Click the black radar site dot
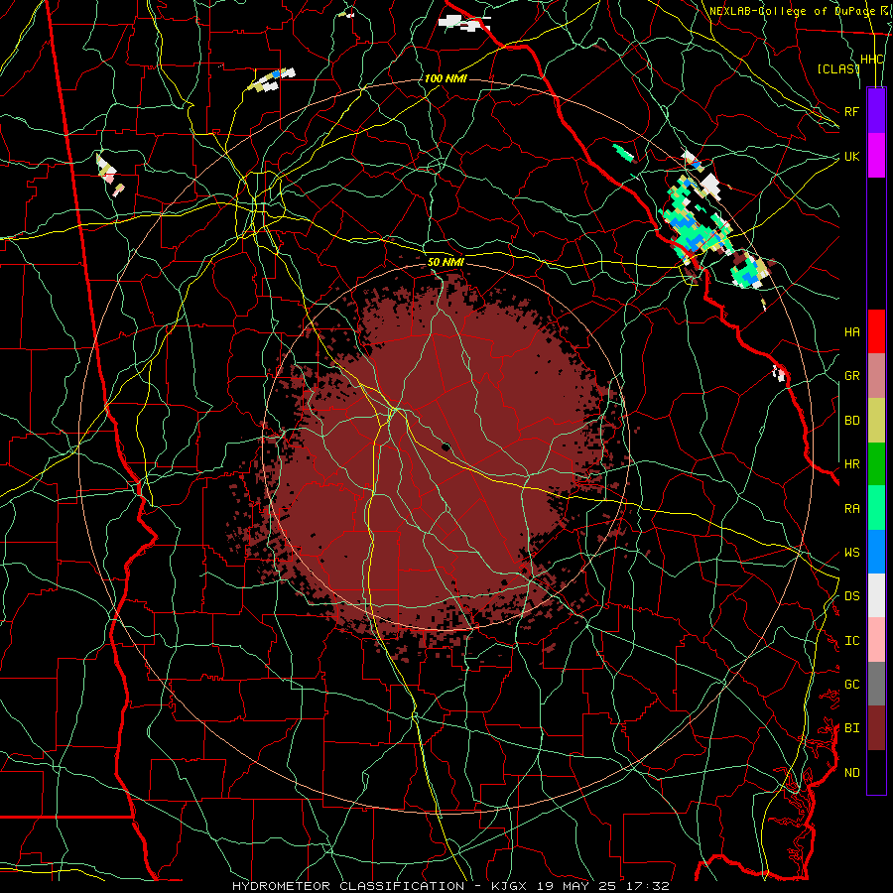Image resolution: width=893 pixels, height=893 pixels. 446,447
